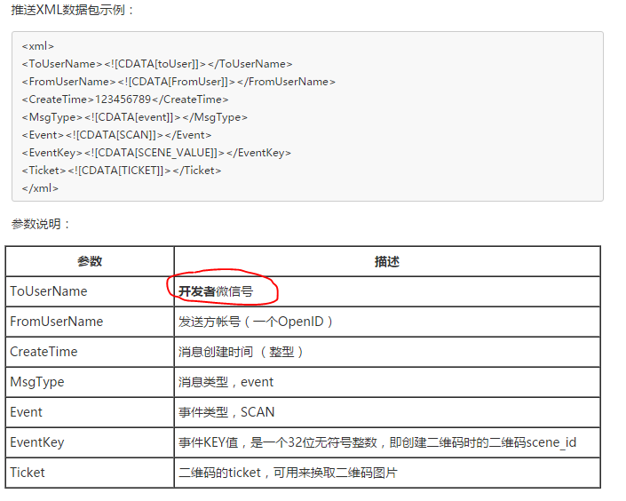Select the ToUserName XML line in code block
The width and height of the screenshot is (626, 501).
pos(157,64)
